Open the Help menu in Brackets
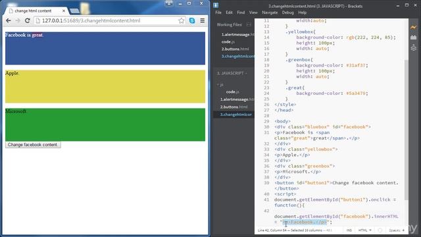 coord(303,13)
